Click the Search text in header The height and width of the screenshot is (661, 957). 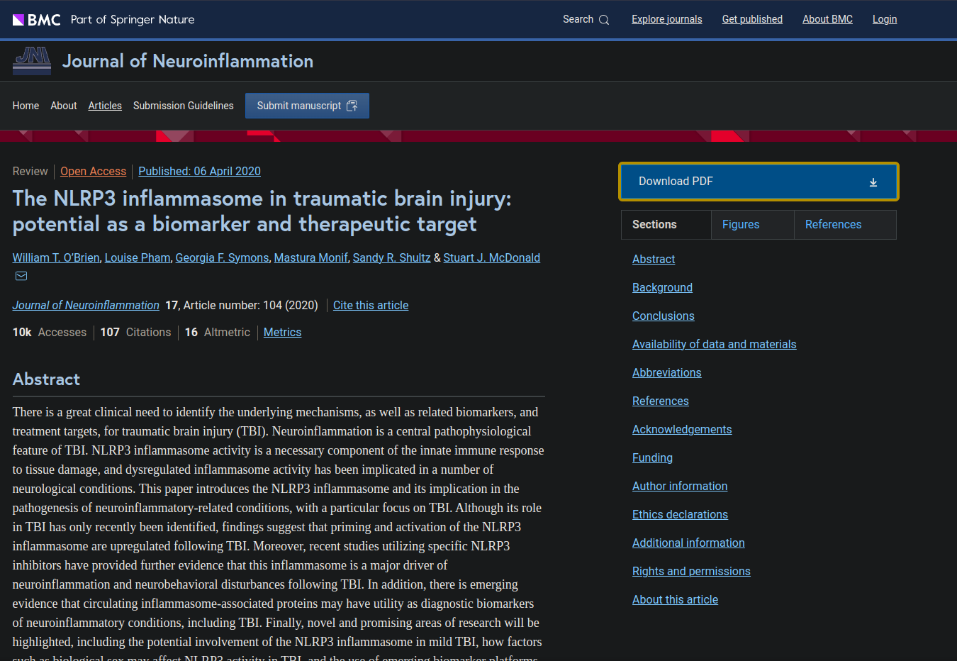point(578,19)
